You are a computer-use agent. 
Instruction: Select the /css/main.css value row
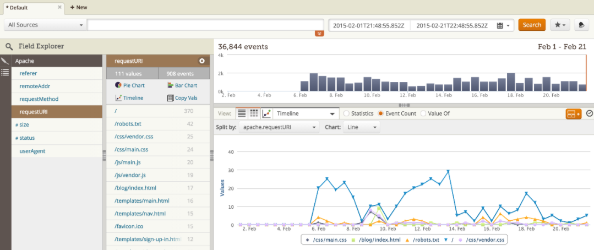click(x=157, y=150)
